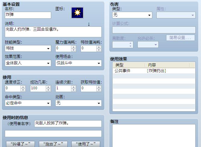
Task: Click the 速度修正 value field
Action: [x=13, y=88]
